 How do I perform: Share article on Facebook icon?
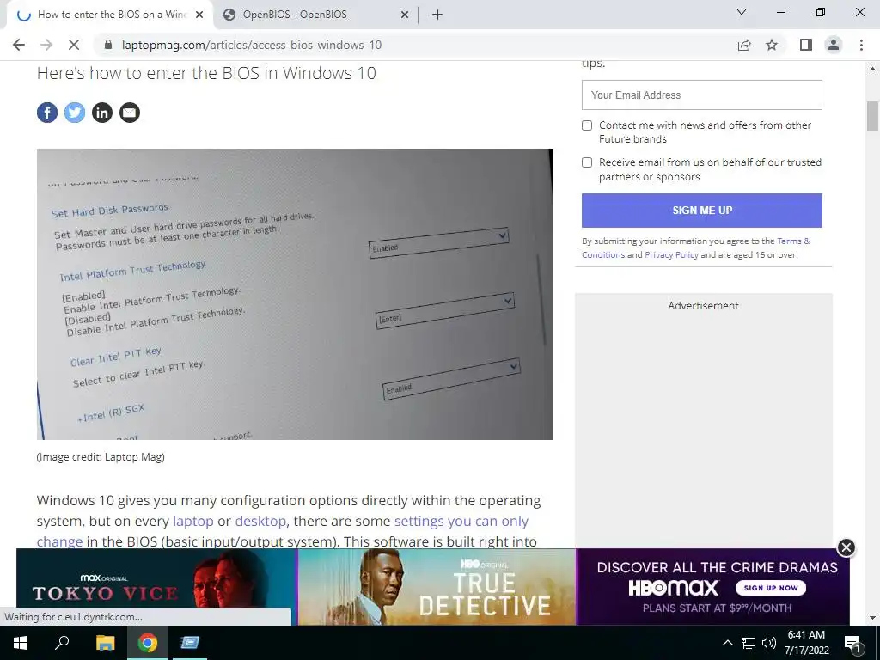coord(47,113)
